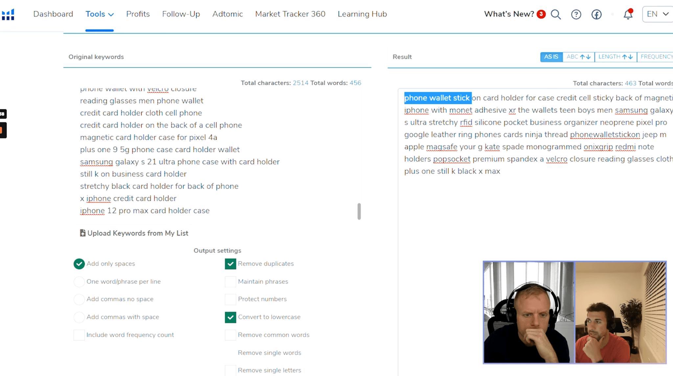The image size is (673, 376).
Task: Click the bar chart app logo
Action: coord(8,14)
